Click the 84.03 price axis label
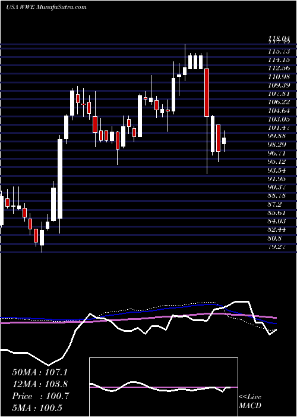This screenshot has height=417, width=297. click(x=278, y=221)
